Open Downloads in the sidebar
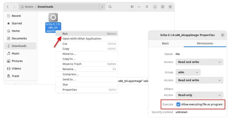The height and width of the screenshot is (120, 232). coord(20,46)
